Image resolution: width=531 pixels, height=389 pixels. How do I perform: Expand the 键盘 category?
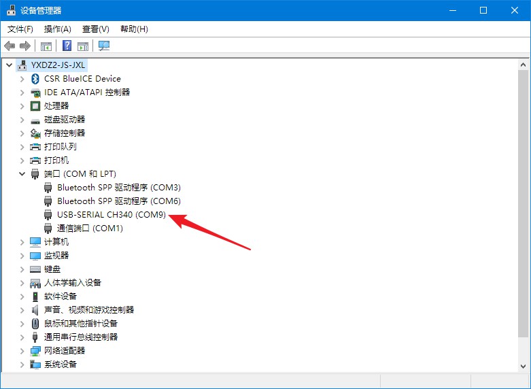pyautogui.click(x=22, y=269)
